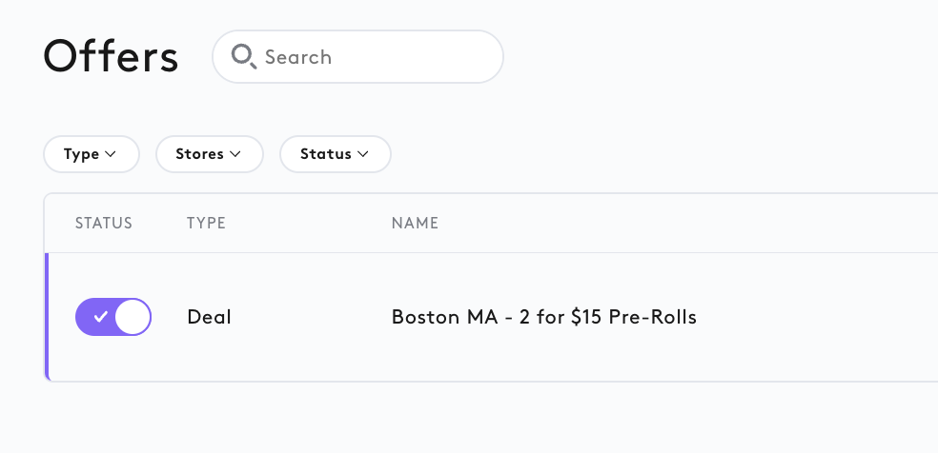The image size is (938, 453).
Task: Sort by the STATUS column header
Action: tap(104, 224)
